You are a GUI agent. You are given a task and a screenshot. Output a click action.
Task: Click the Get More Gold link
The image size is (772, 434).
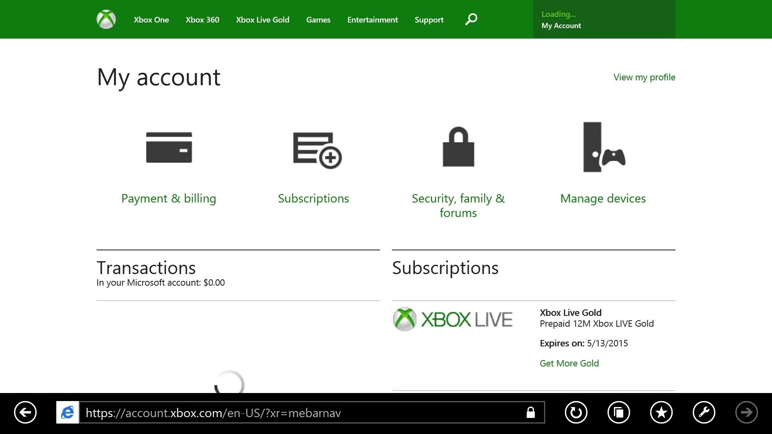click(569, 363)
